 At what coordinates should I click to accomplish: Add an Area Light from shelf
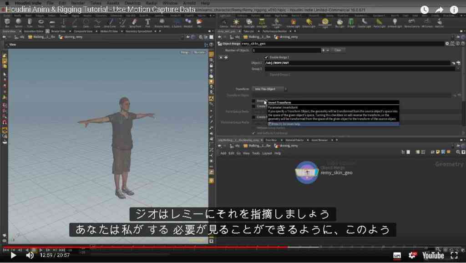[x=262, y=23]
